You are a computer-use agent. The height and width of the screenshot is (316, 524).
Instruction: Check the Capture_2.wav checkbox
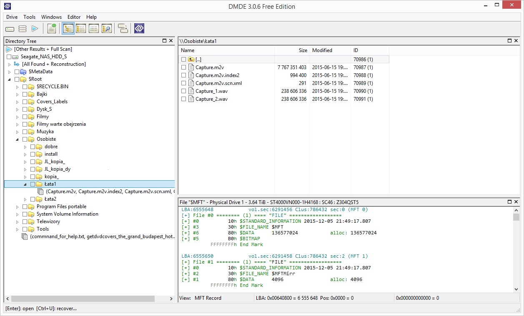(x=184, y=99)
